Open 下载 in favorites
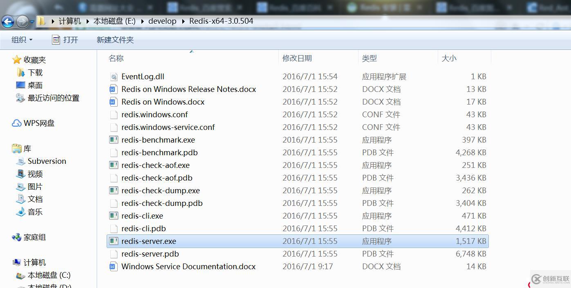Screen dimensions: 571x288 [35, 73]
